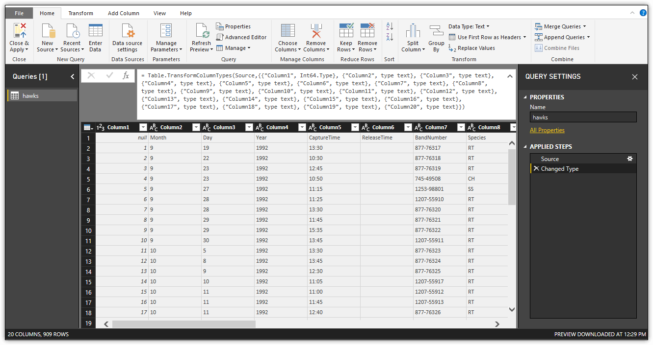Click the scroll right arrow
The width and height of the screenshot is (653, 345).
(x=497, y=324)
